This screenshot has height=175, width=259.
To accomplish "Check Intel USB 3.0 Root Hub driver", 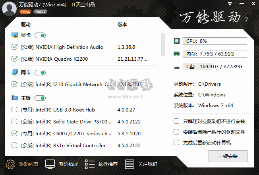I will coord(14,110).
